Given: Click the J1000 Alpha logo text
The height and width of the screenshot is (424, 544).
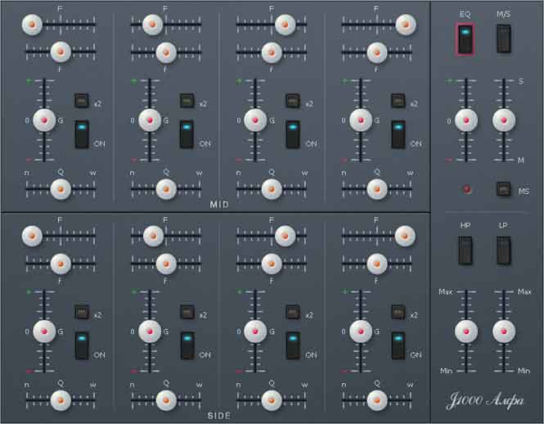Looking at the screenshot, I should 485,401.
